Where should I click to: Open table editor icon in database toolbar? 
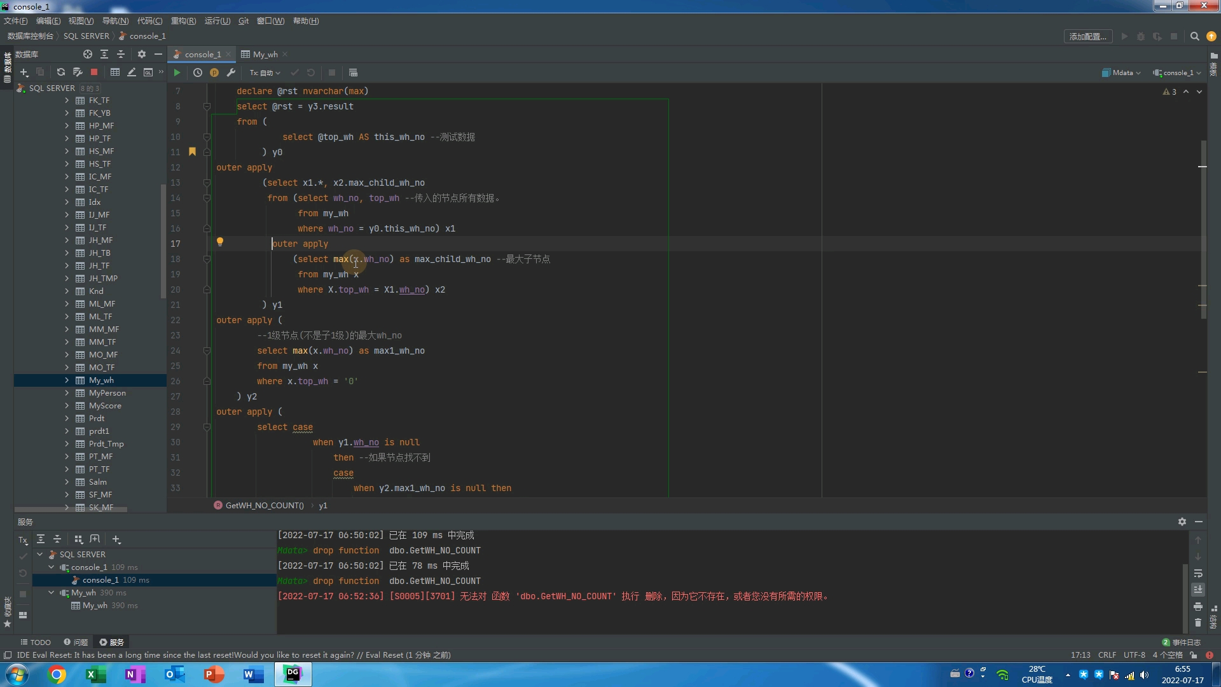coord(115,73)
